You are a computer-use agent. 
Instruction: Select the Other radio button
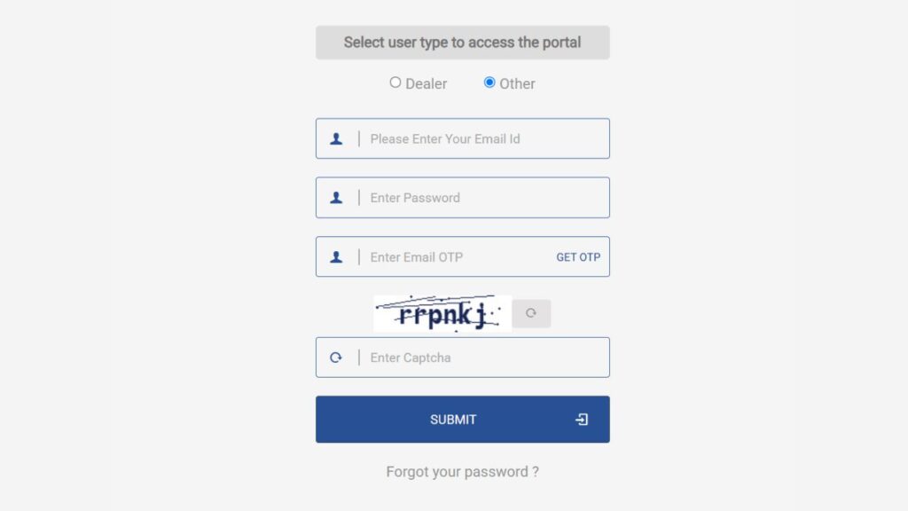489,83
